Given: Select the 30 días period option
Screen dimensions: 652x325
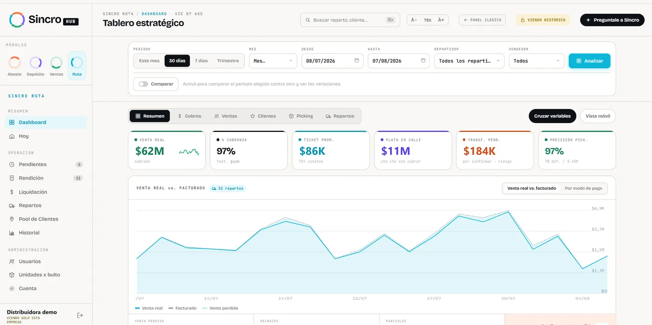Looking at the screenshot, I should coord(177,61).
